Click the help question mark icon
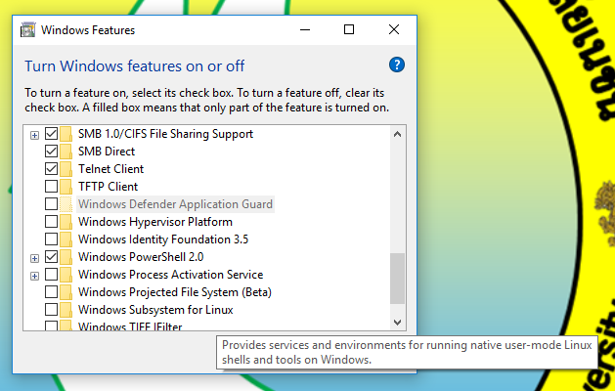 pos(396,65)
